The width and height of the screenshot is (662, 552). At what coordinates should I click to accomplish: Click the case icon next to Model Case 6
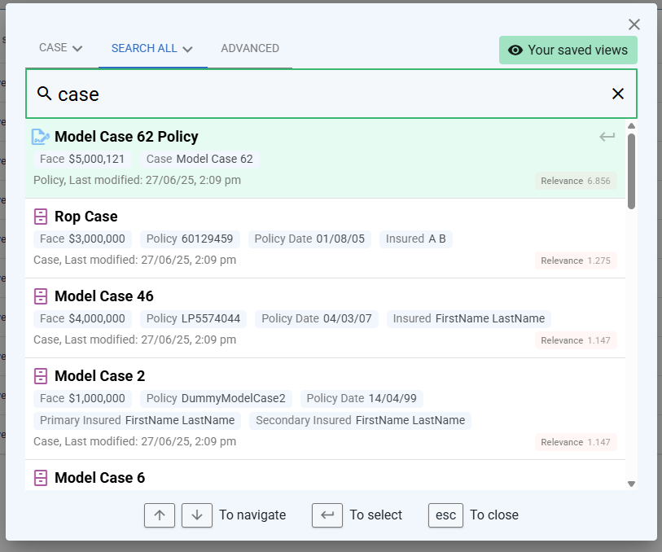coord(41,478)
